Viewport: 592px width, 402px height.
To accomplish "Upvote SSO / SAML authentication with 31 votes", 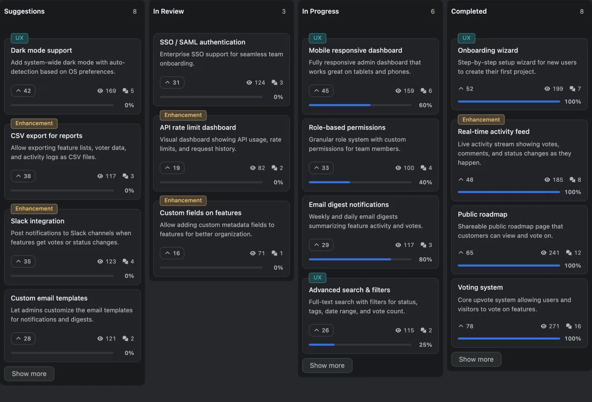I will coord(172,83).
